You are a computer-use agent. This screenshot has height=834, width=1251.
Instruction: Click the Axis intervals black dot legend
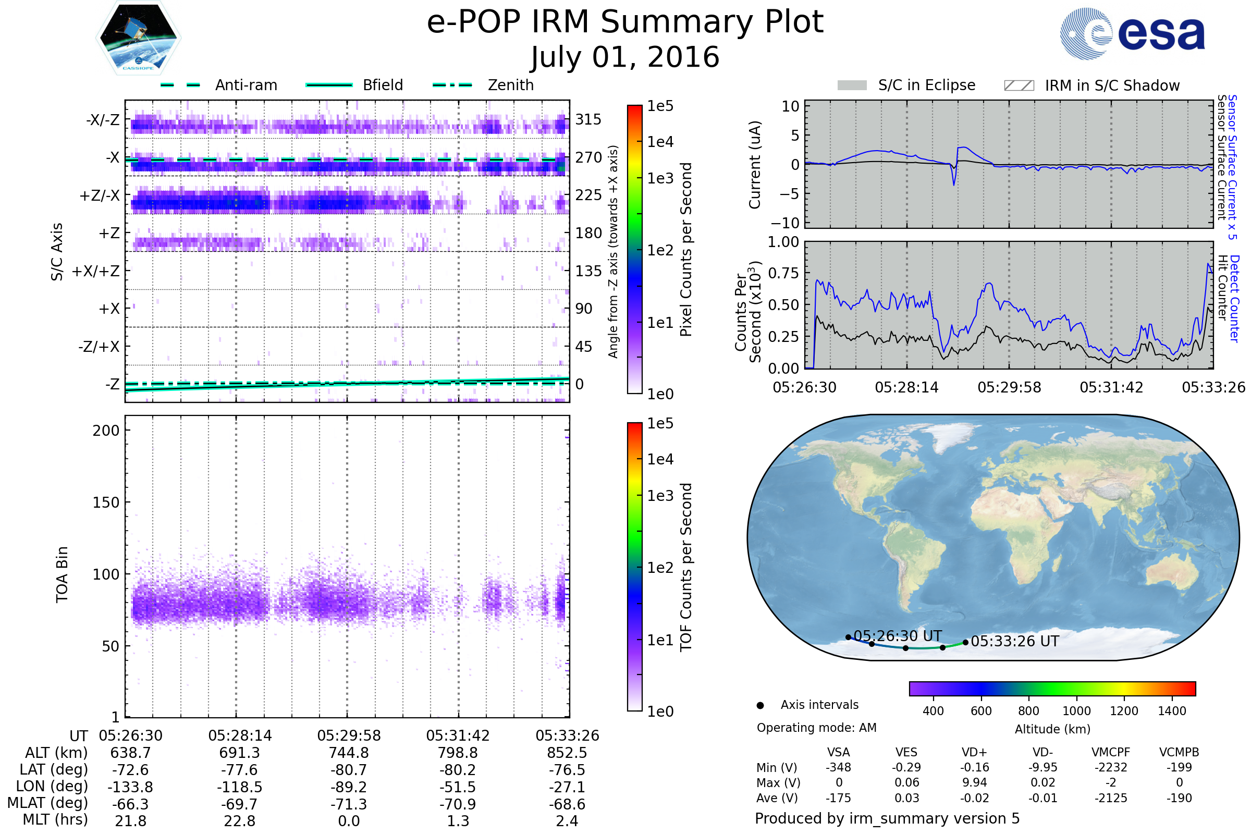[x=760, y=705]
